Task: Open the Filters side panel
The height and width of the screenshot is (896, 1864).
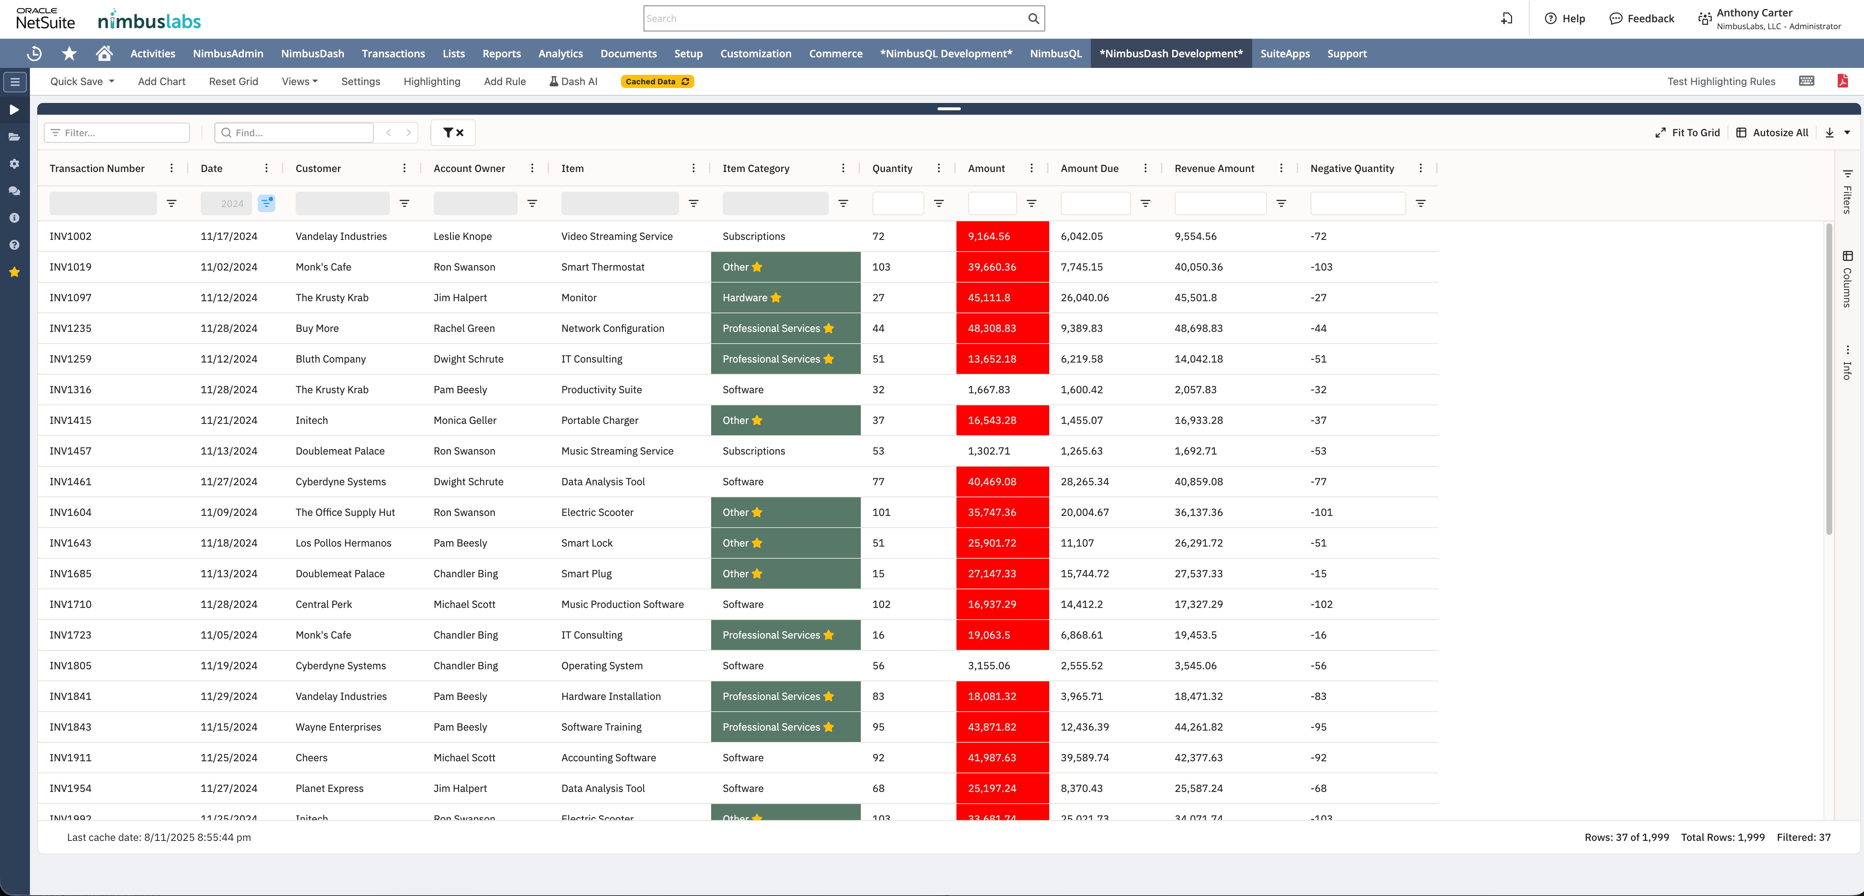Action: click(x=1847, y=192)
